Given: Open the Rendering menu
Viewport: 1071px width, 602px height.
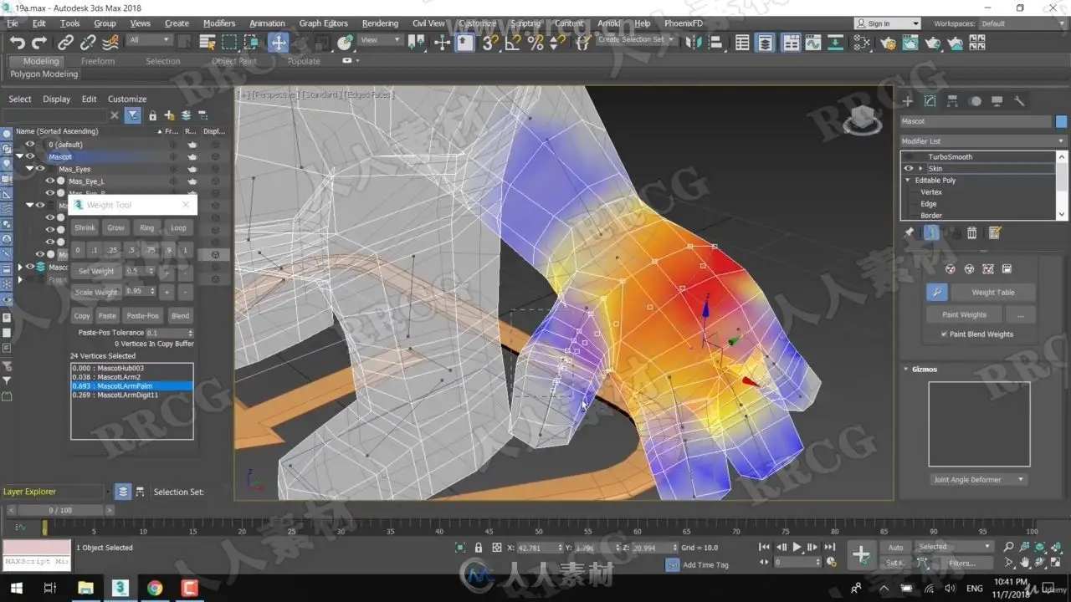Looking at the screenshot, I should (x=380, y=23).
